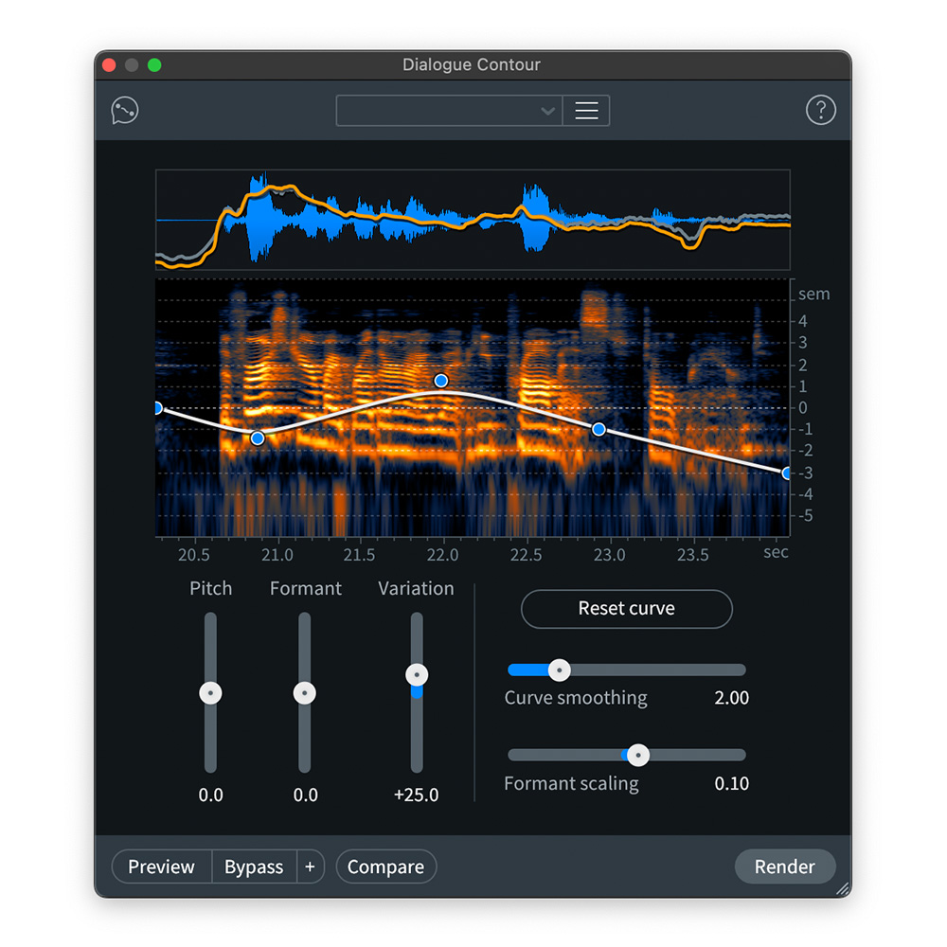947x947 pixels.
Task: Click the plus button next to Bypass
Action: tap(311, 867)
